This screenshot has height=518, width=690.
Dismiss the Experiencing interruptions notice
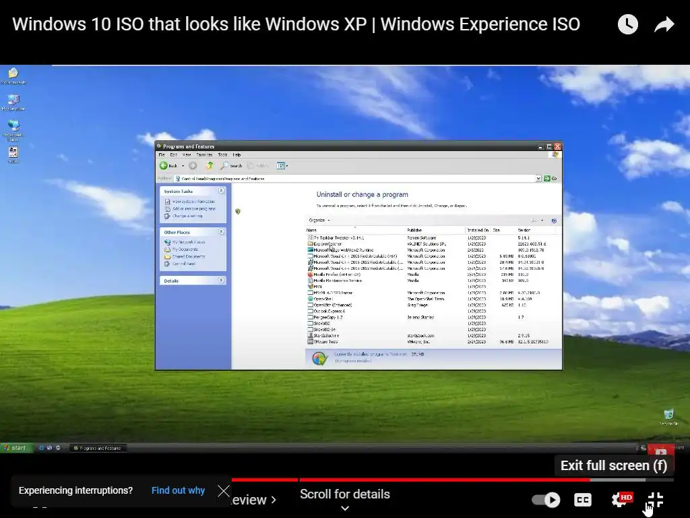coord(224,491)
